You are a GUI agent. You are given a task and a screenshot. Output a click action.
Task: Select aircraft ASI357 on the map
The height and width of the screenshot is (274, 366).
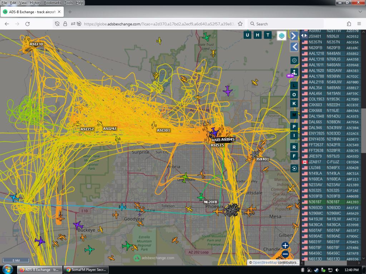(x=78, y=124)
